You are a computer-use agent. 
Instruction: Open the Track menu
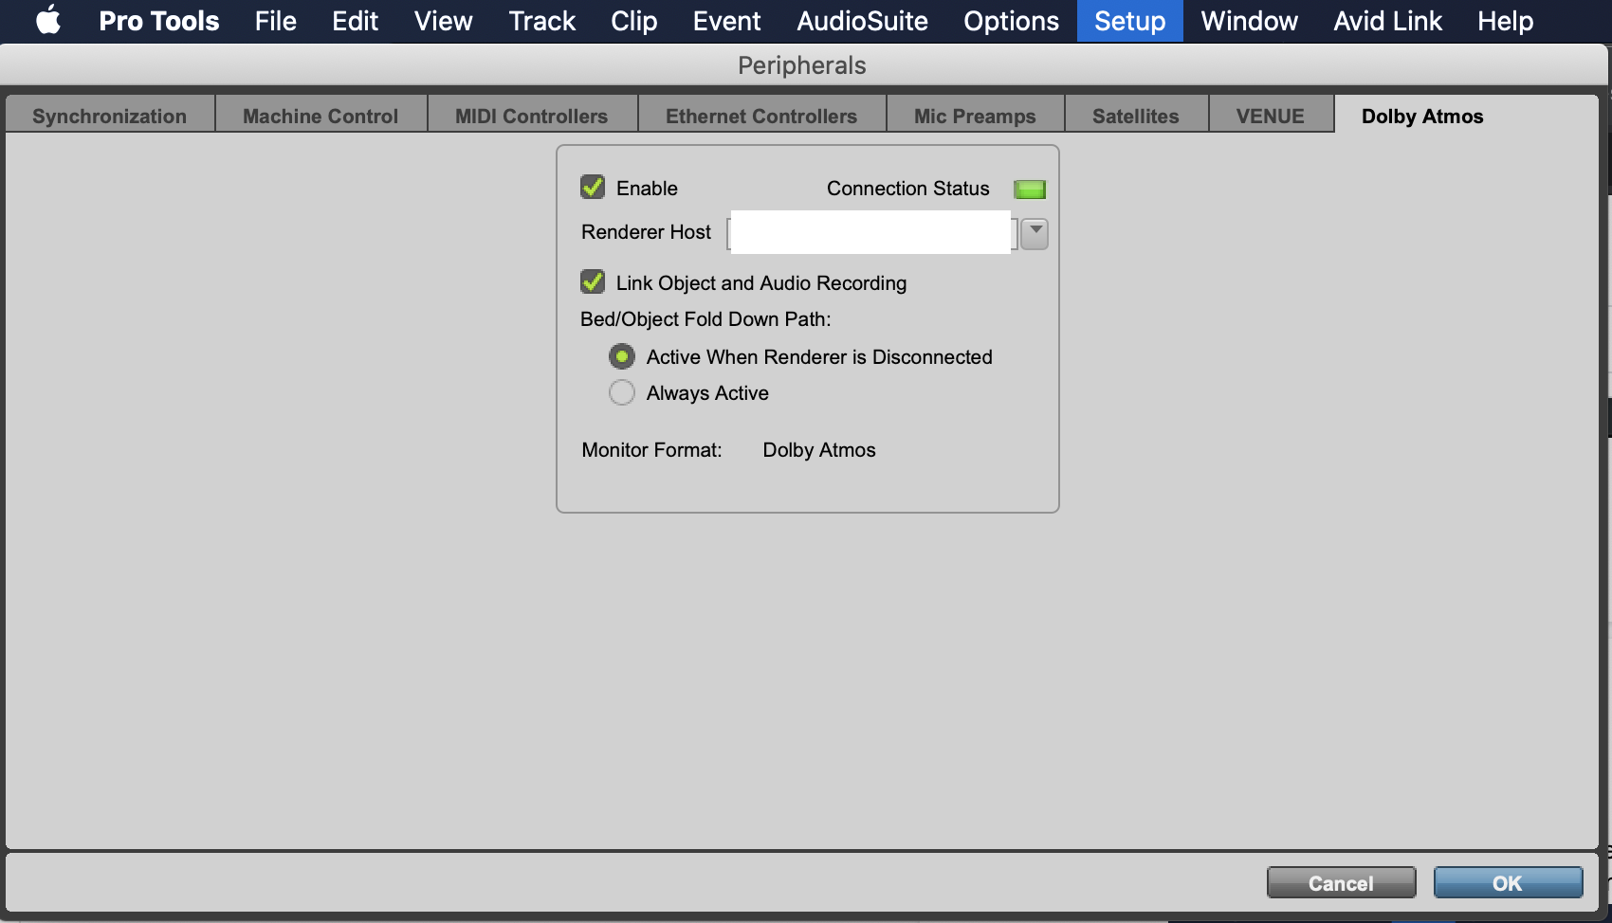click(542, 21)
